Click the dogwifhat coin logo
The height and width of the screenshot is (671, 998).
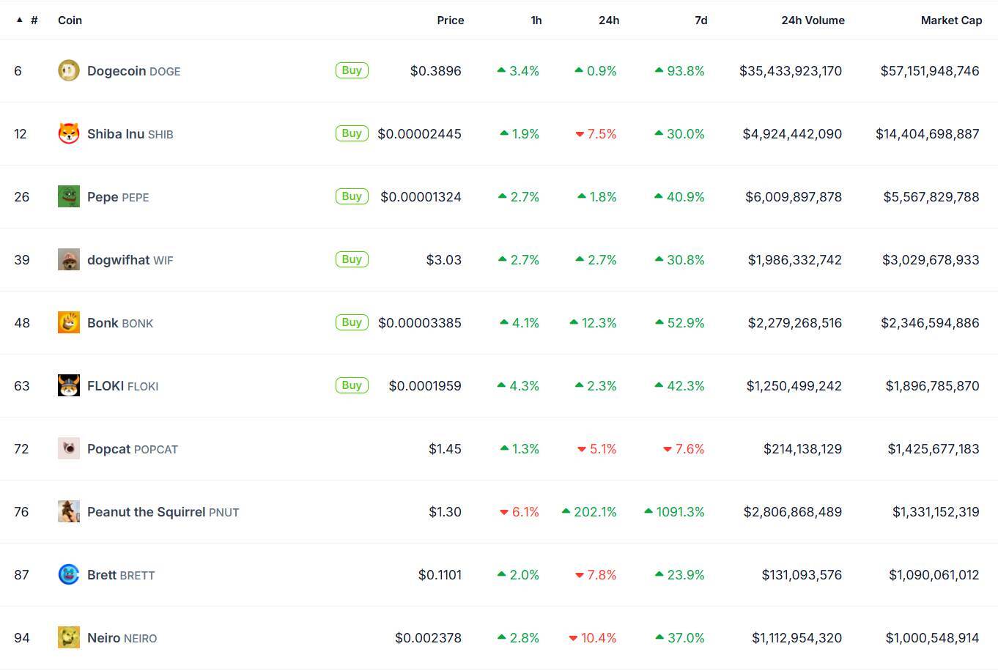(x=69, y=259)
